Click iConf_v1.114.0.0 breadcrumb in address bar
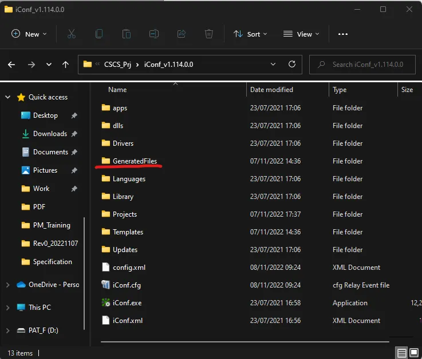Viewport: 422px width, 359px height. (169, 65)
